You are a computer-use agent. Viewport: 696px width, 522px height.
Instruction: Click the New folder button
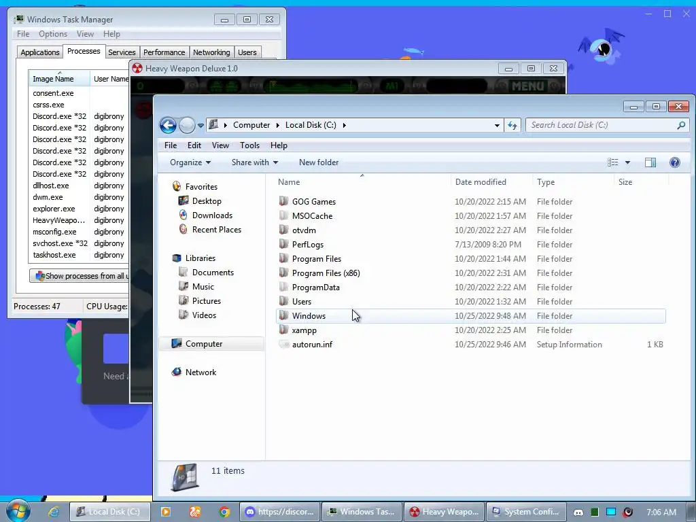[x=319, y=162]
